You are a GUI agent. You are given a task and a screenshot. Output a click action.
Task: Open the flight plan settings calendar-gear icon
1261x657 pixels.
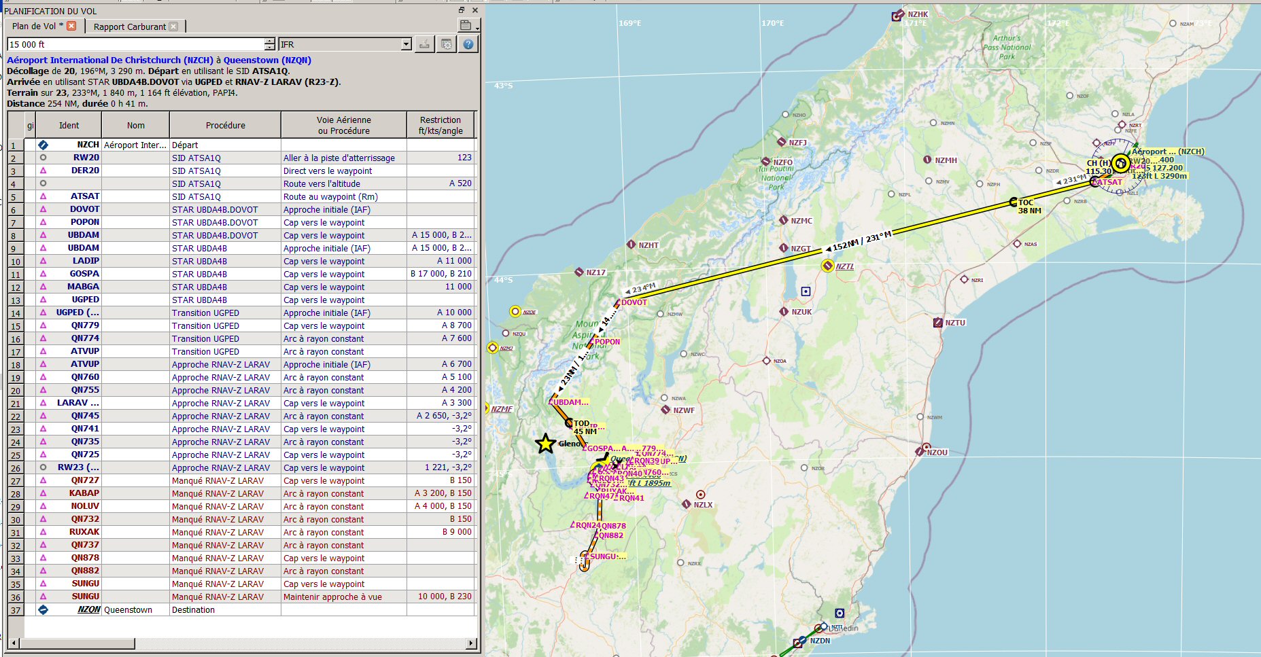pos(447,44)
